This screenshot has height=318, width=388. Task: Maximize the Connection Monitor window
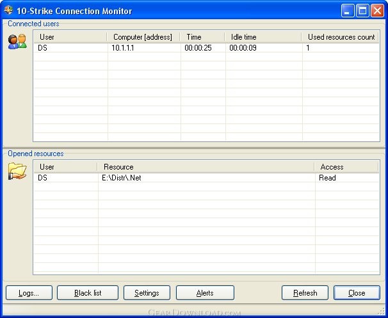coord(362,11)
